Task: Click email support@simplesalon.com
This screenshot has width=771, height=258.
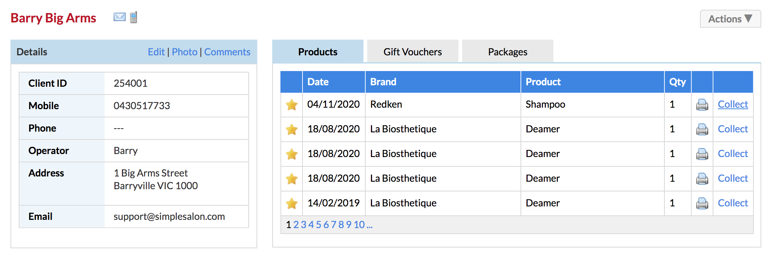Action: (x=169, y=216)
